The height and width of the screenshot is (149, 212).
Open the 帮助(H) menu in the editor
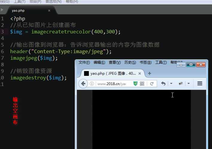coord(72,1)
